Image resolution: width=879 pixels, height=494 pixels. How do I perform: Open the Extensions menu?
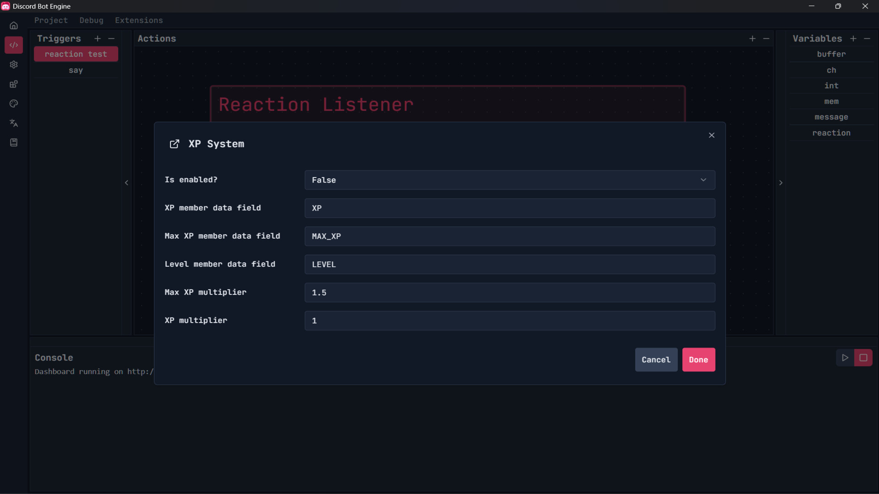[x=139, y=20]
